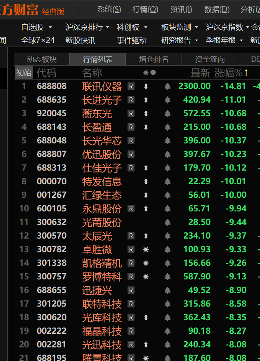Click the marker icon next to 联讯仪器
This screenshot has width=260, height=361.
pyautogui.click(x=146, y=87)
